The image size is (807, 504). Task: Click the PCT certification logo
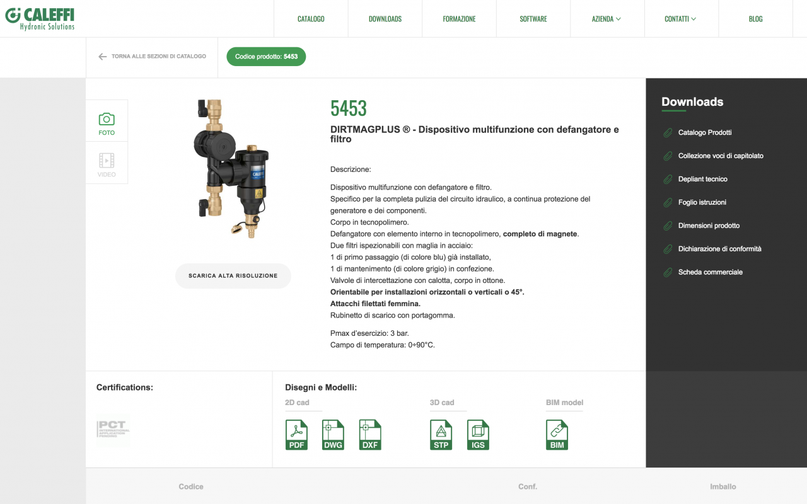[113, 431]
